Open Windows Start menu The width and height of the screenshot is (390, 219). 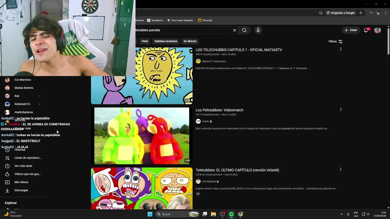[x=150, y=214]
